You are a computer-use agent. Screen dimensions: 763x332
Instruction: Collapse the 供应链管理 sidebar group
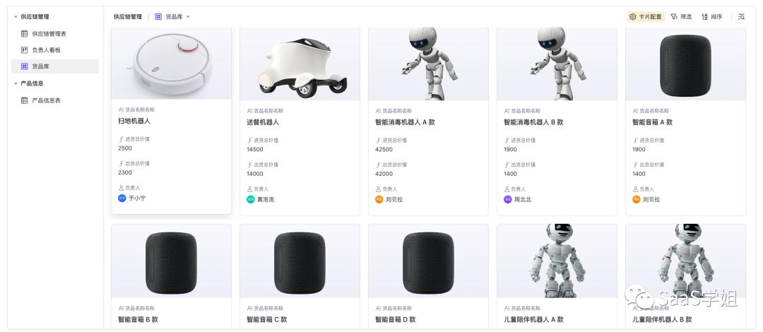pos(16,16)
